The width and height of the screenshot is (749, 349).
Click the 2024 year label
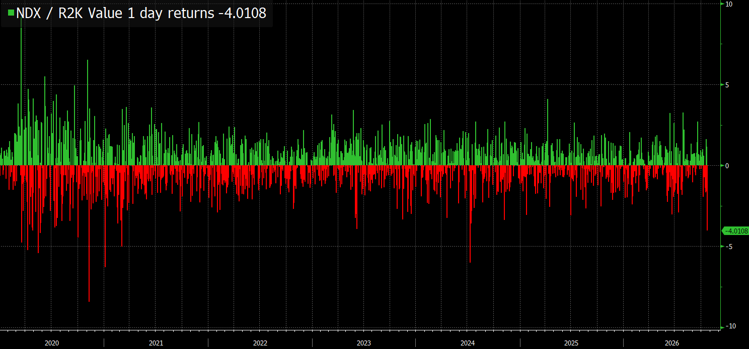click(468, 343)
